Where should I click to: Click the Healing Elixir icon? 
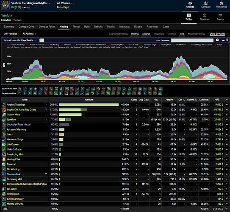pyautogui.click(x=4, y=159)
